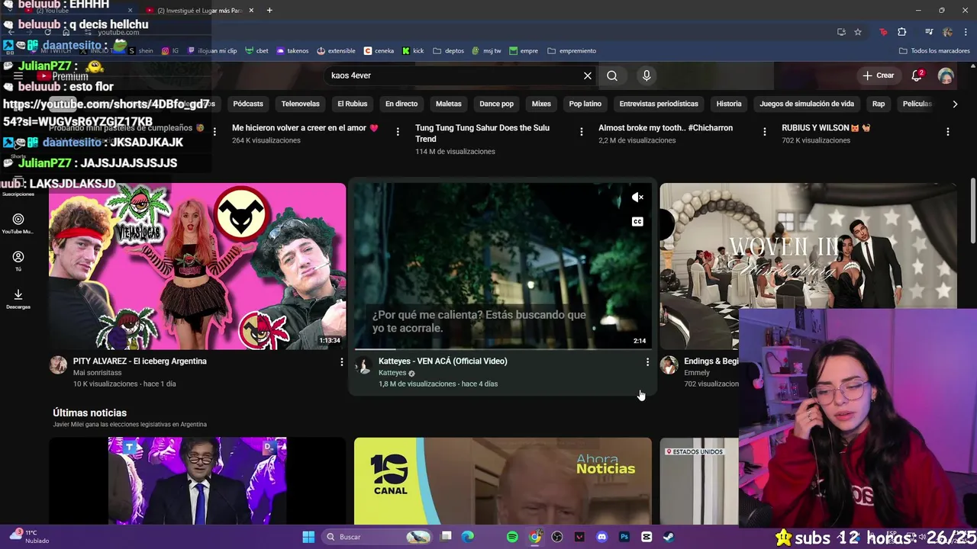This screenshot has width=977, height=549.
Task: Open the 'Katteyes - VEN ACÁ (Official Video)' title
Action: [443, 361]
